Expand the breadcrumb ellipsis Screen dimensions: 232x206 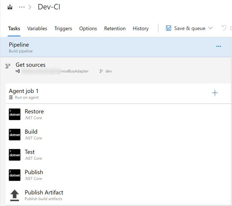coord(22,7)
